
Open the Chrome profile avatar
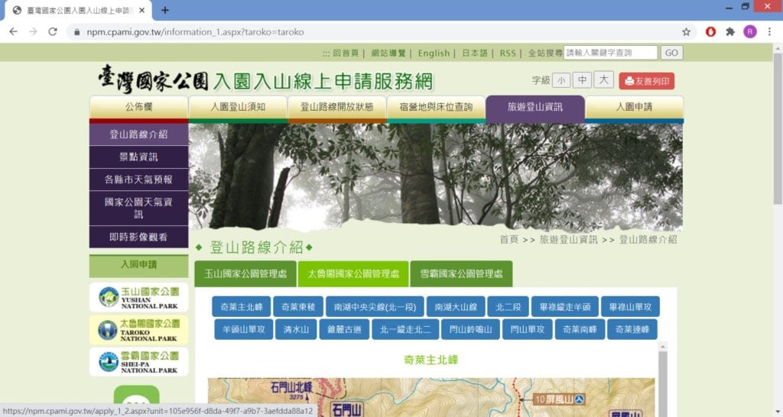[x=749, y=31]
